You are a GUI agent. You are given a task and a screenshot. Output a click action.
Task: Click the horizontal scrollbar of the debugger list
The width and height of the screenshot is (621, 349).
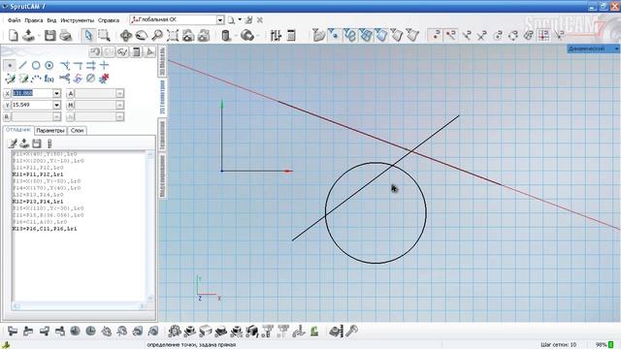click(x=79, y=306)
